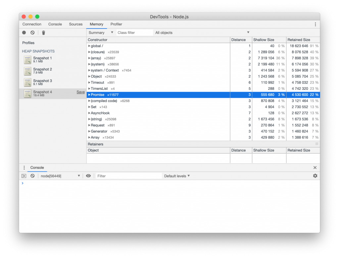Expand the (compiled code) row
Screen dimensions: 339x258
[x=89, y=101]
